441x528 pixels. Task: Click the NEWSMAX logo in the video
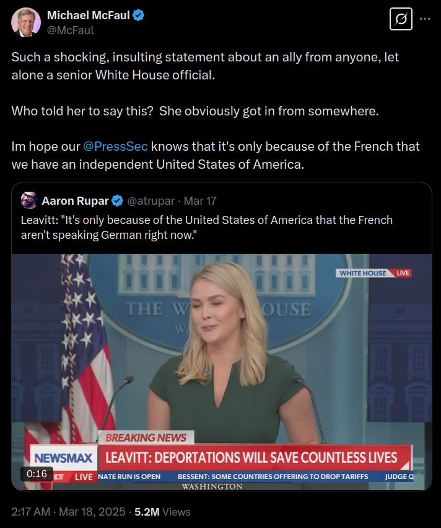[64, 459]
